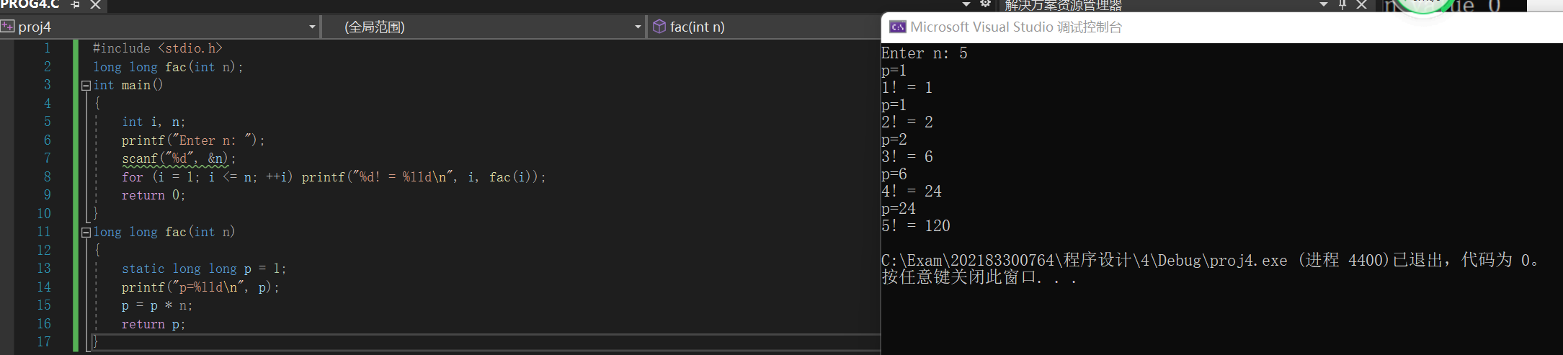Click the debug console window icon

pos(898,27)
